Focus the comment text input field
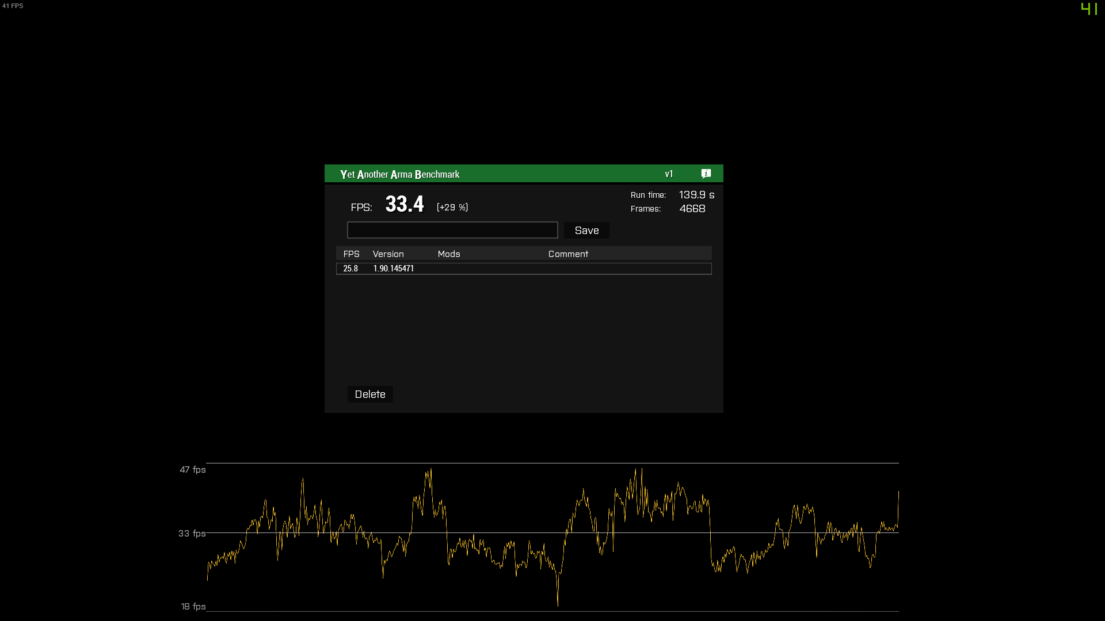1105x621 pixels. [x=452, y=230]
